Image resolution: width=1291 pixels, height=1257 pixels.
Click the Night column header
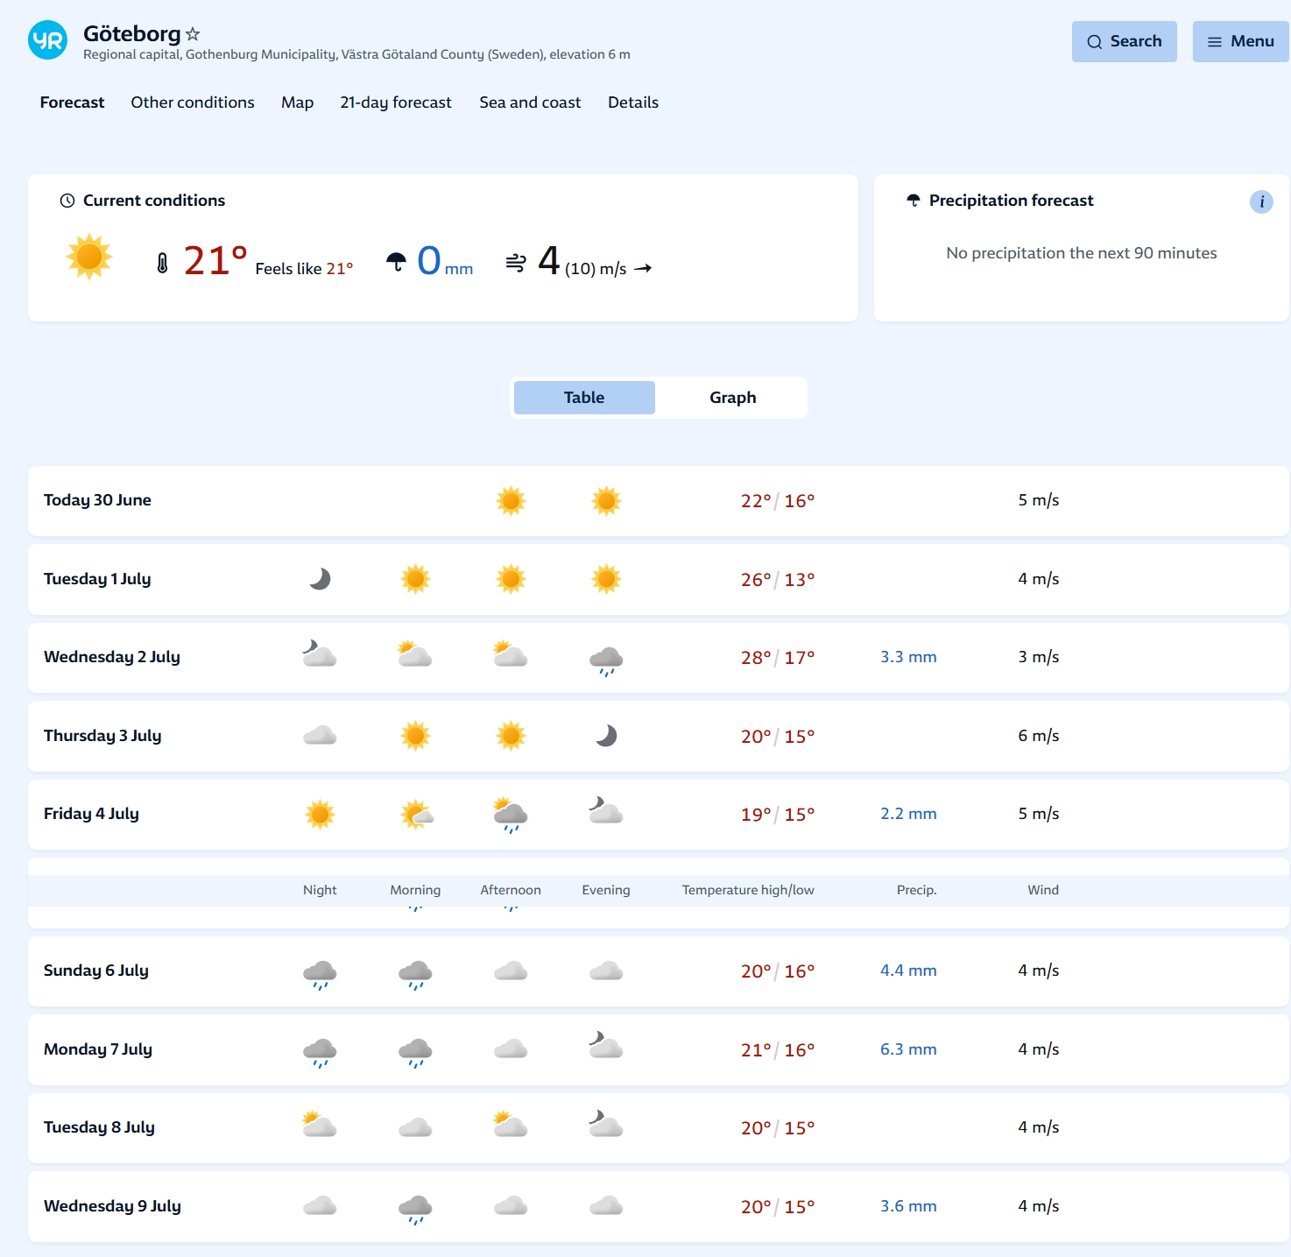coord(320,890)
